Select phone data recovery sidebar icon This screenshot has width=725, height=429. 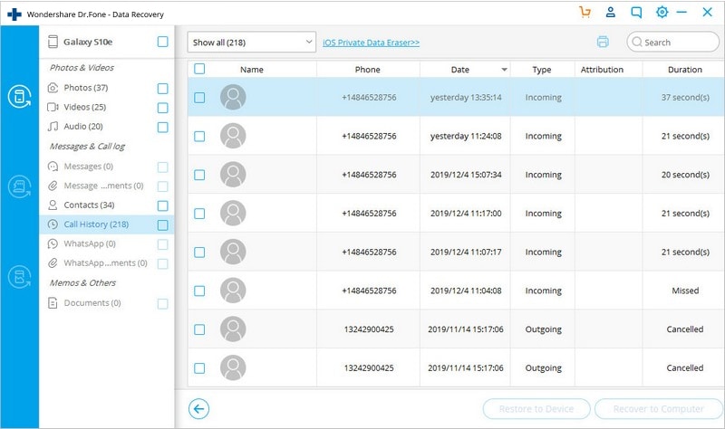point(19,97)
